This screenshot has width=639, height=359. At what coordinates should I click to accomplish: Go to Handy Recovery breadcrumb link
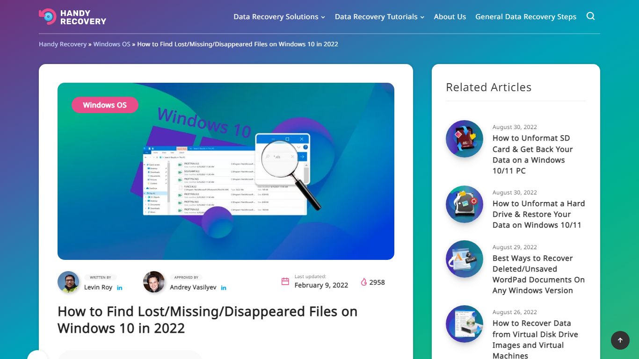(63, 44)
